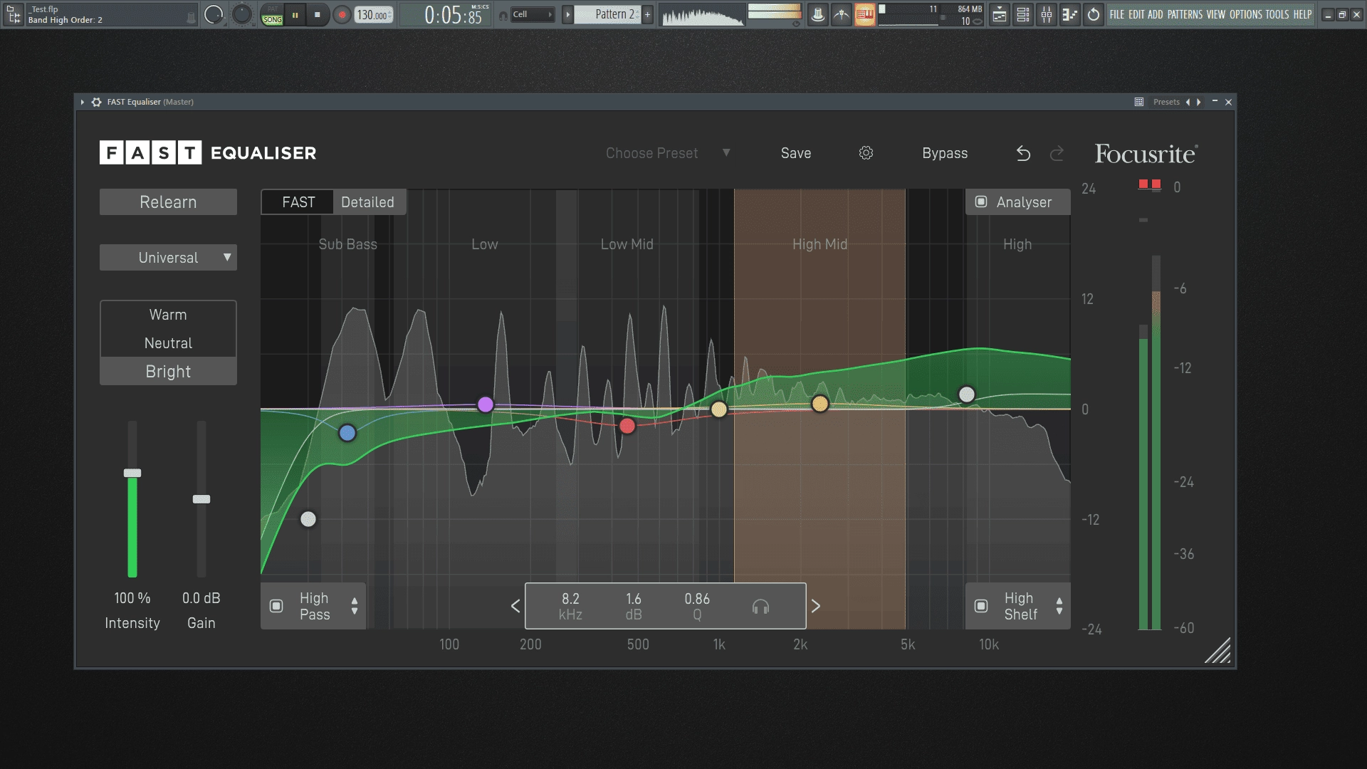The height and width of the screenshot is (769, 1367).
Task: Open the FILE menu
Action: point(1117,14)
